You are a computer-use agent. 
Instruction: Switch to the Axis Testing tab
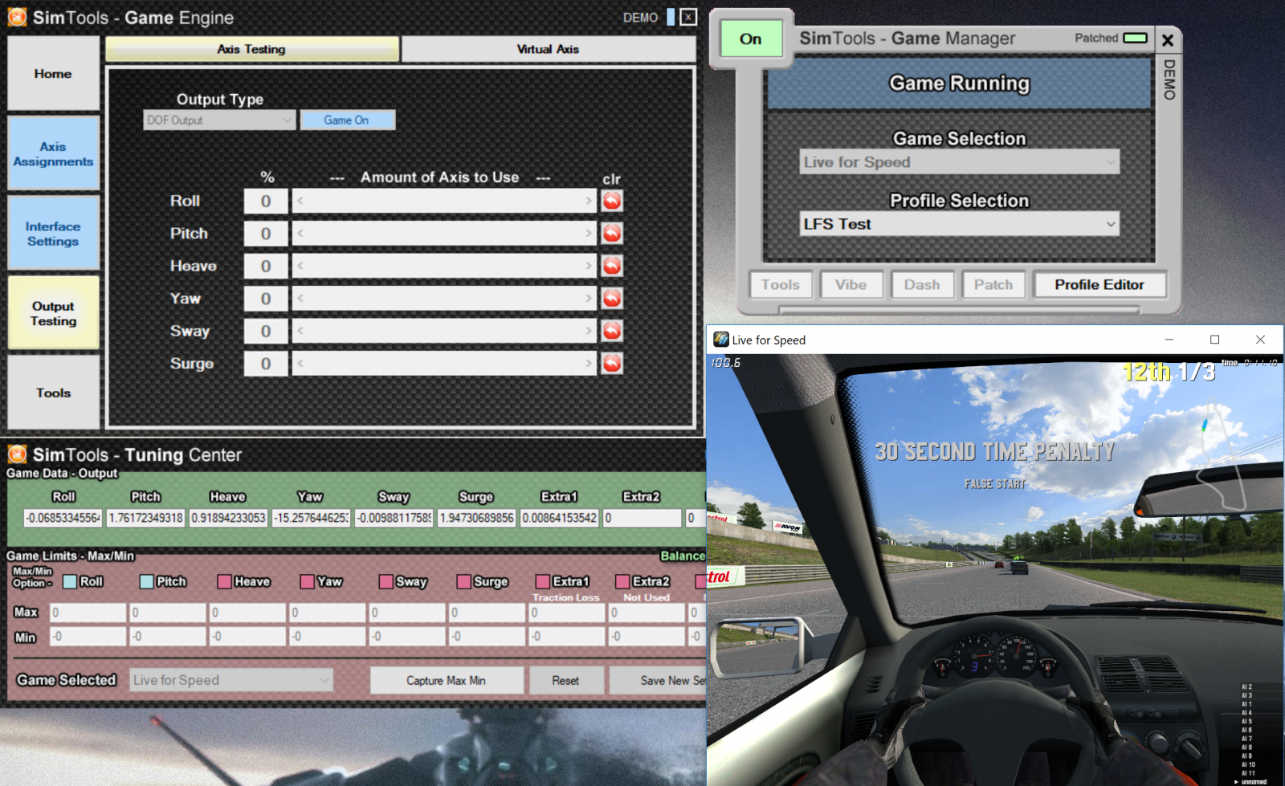(x=251, y=49)
